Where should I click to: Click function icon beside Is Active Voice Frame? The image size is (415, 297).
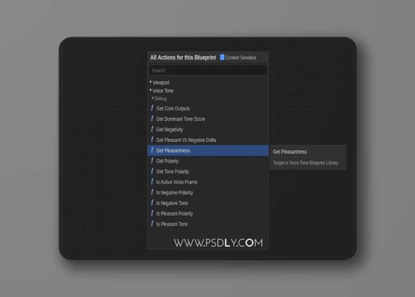[x=152, y=182]
